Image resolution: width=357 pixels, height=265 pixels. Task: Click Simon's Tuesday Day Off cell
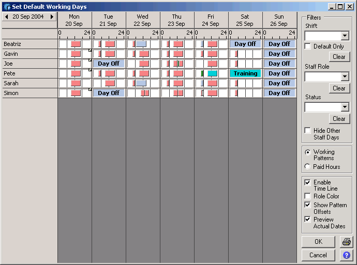[x=109, y=93]
